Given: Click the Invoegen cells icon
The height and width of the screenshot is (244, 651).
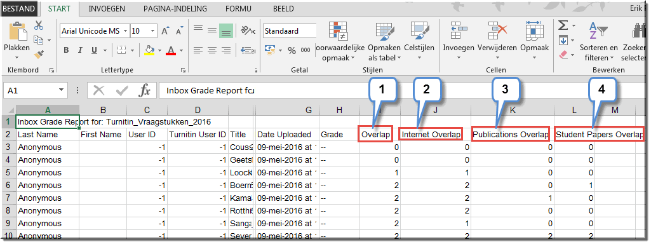Looking at the screenshot, I should [459, 31].
